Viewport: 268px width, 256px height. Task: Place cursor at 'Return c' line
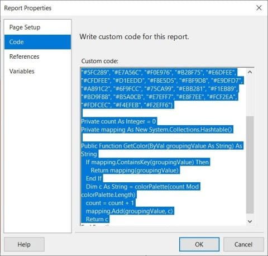tap(97, 219)
